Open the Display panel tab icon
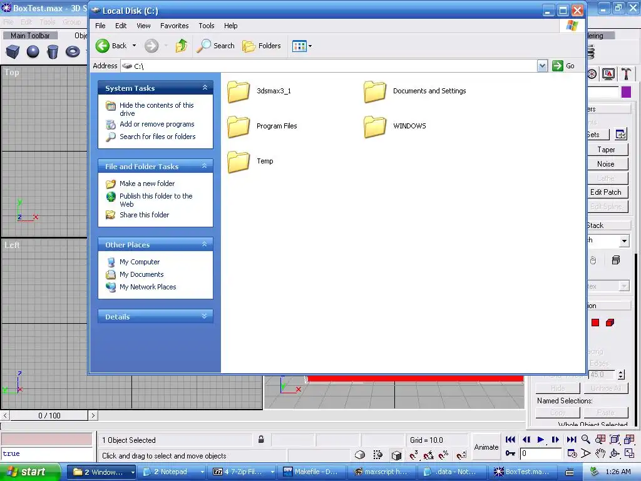 [608, 74]
